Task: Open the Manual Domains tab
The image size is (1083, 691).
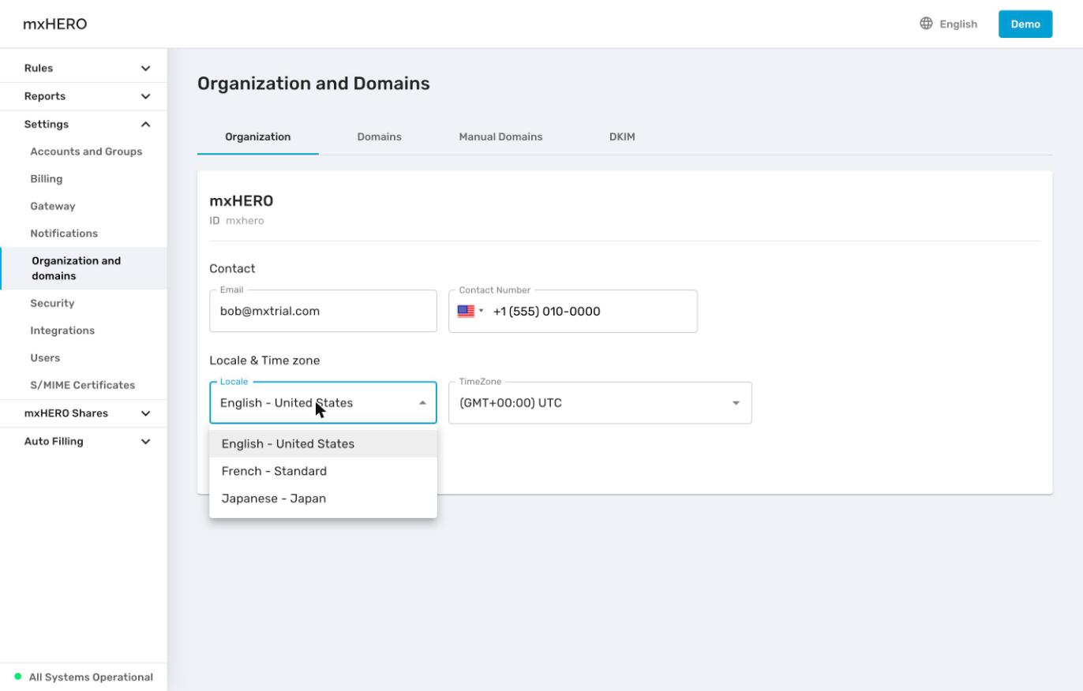Action: pyautogui.click(x=500, y=137)
